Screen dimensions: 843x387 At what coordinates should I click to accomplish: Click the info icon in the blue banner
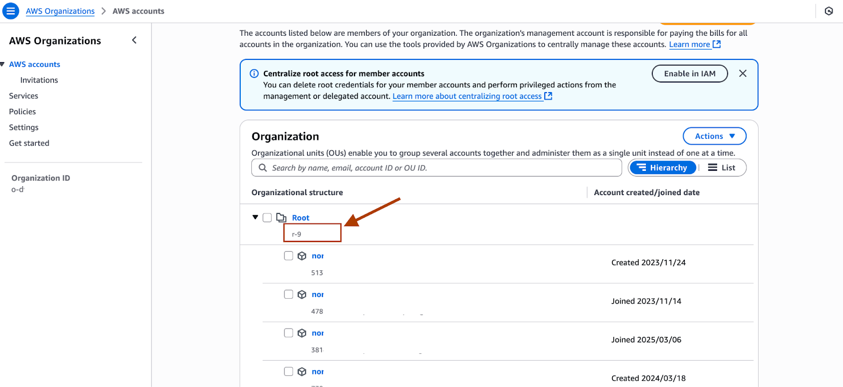tap(254, 74)
